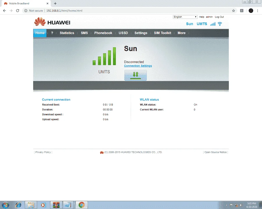Click the signal strength bars icon in header

pyautogui.click(x=213, y=24)
